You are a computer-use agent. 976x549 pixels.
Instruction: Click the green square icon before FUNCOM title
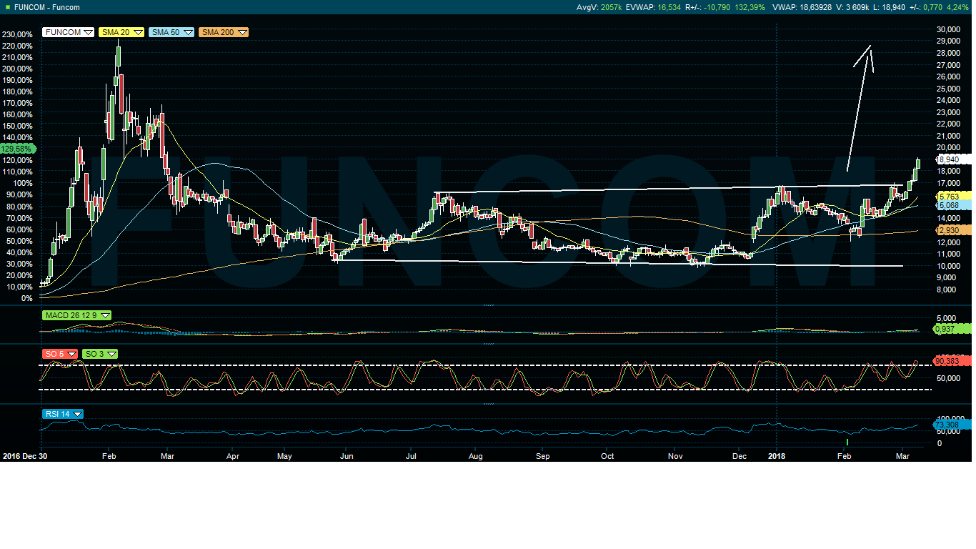pos(8,7)
